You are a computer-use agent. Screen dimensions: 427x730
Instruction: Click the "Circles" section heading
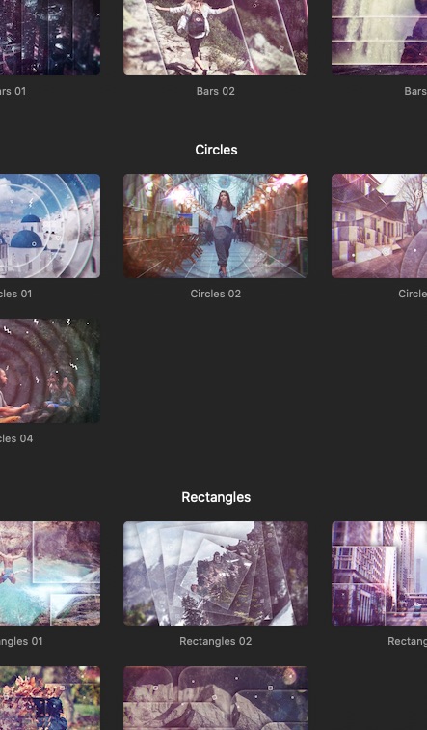pyautogui.click(x=216, y=150)
